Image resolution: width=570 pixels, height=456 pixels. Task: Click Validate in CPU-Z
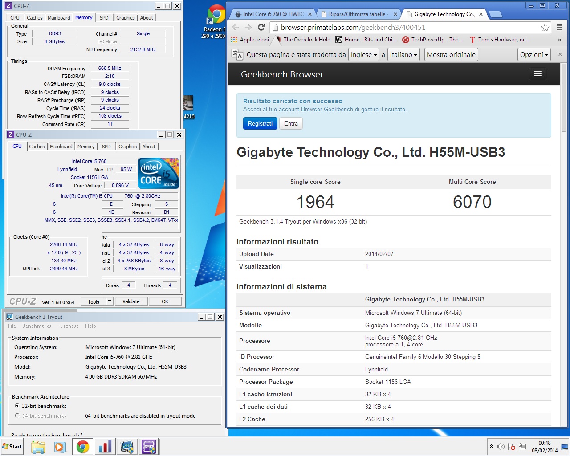pyautogui.click(x=131, y=301)
